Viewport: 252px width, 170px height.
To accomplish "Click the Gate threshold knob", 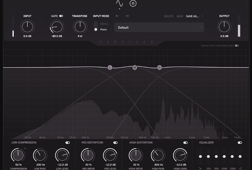I will tap(57, 27).
